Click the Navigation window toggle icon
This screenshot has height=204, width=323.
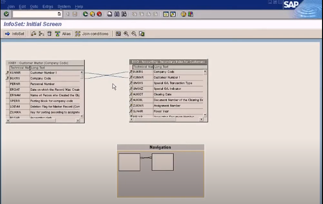(118, 34)
